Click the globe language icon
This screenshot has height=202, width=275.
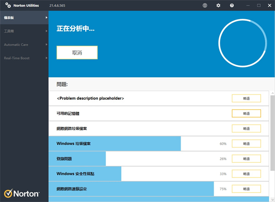click(204, 5)
